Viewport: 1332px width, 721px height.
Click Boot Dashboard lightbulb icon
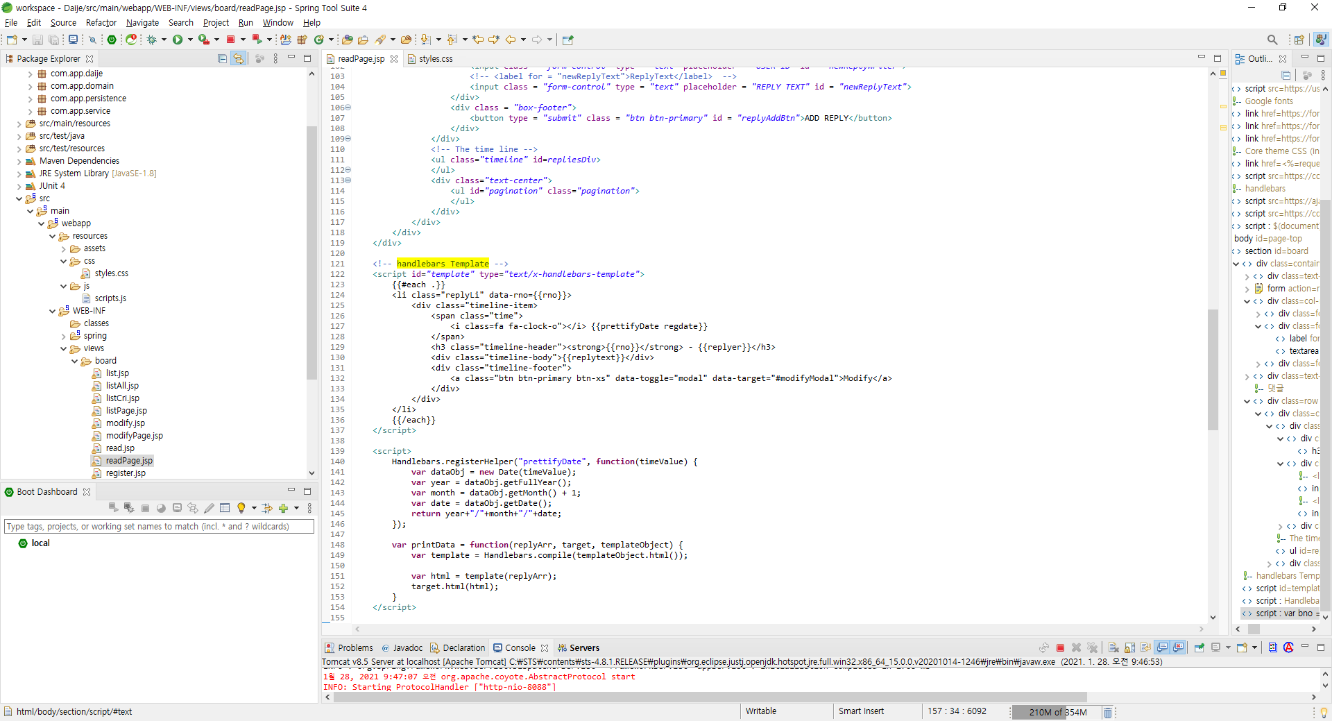point(241,508)
